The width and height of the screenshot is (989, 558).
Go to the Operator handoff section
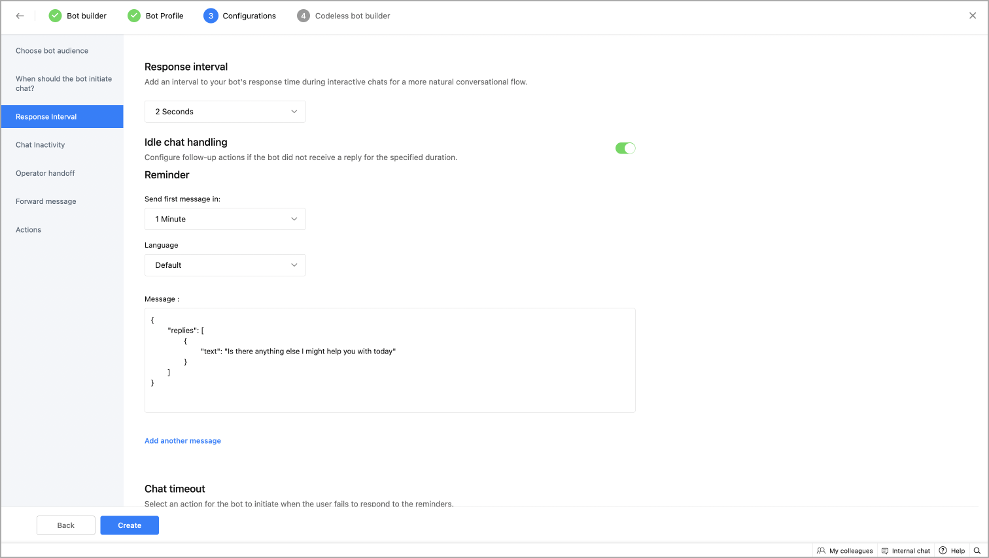point(45,173)
